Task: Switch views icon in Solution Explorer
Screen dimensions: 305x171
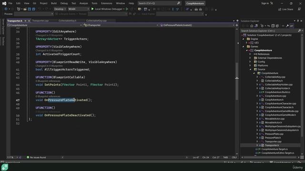Action: point(256,26)
